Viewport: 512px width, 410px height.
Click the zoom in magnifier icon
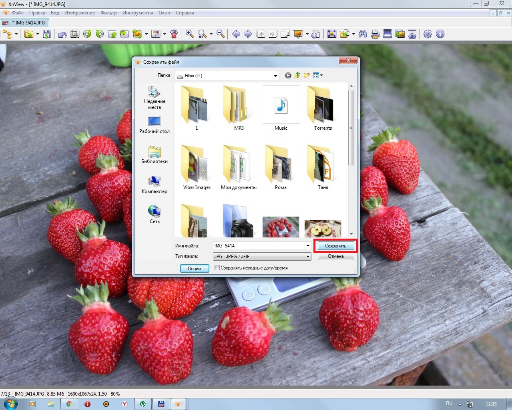point(190,34)
